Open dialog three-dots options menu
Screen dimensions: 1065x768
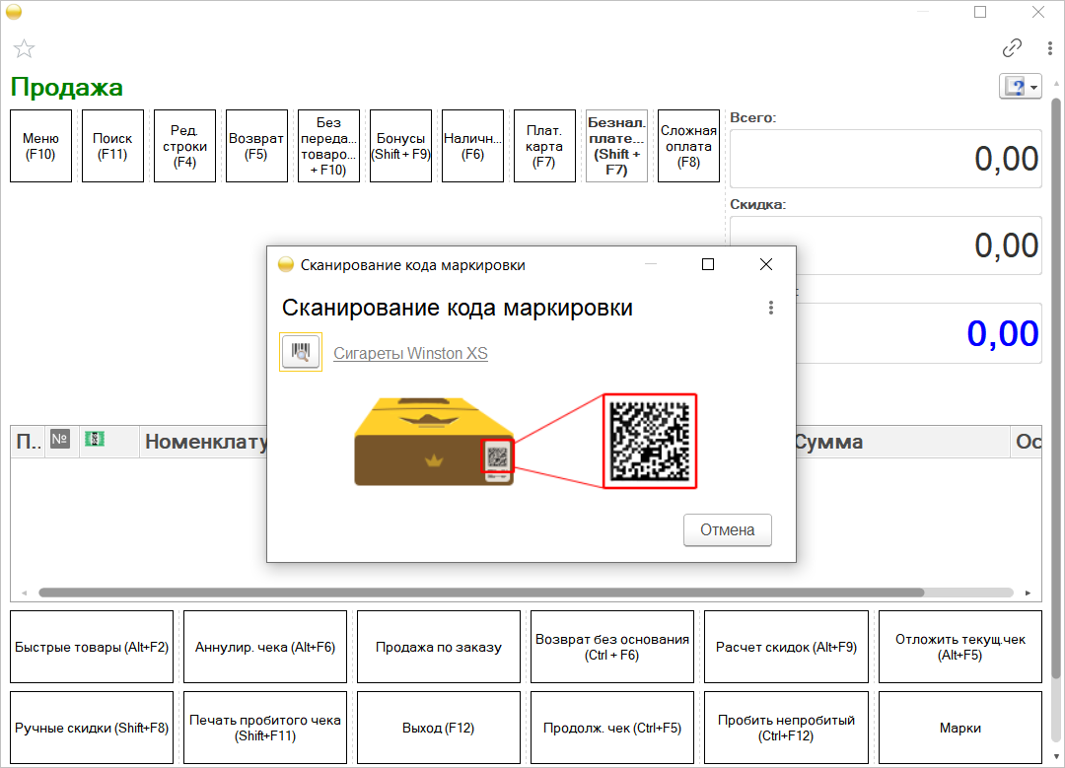pos(771,308)
